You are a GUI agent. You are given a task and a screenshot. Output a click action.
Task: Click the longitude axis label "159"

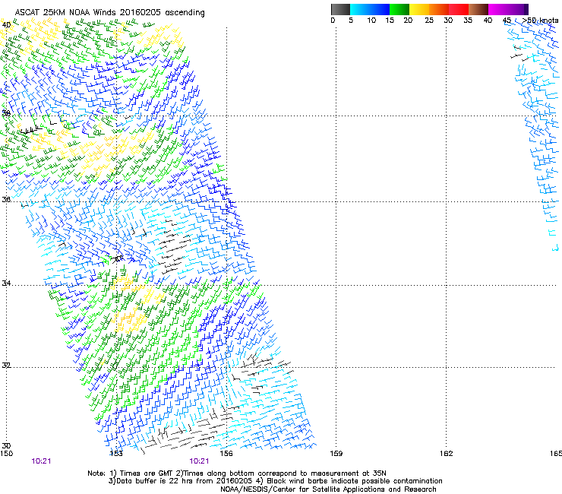click(336, 454)
